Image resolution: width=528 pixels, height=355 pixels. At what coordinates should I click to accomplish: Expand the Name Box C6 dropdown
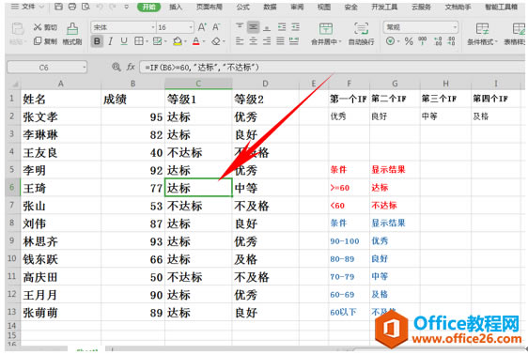pos(85,68)
